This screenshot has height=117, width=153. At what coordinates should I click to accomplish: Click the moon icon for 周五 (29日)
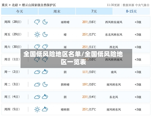pyautogui.click(x=45, y=34)
